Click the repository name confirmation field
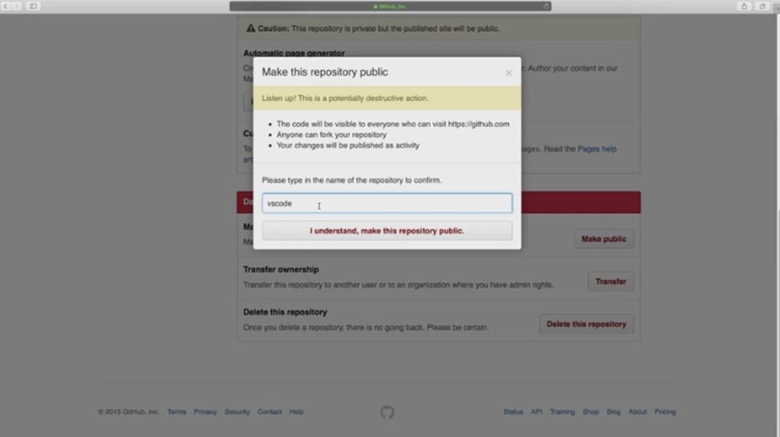780x437 pixels. pos(387,203)
